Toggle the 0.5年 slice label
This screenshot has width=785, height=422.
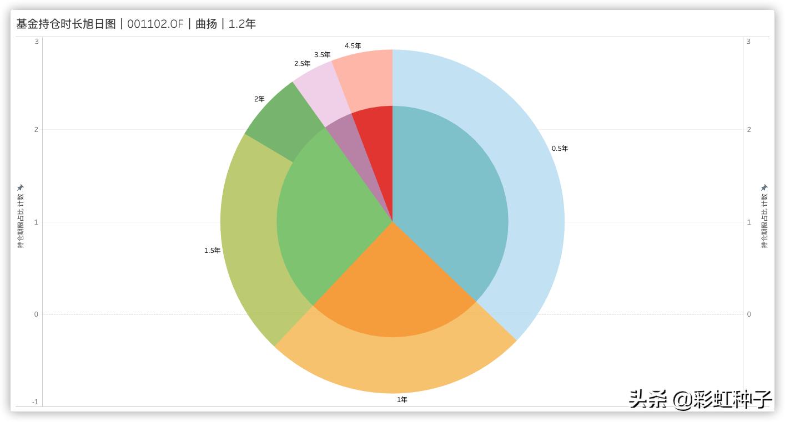[x=558, y=148]
